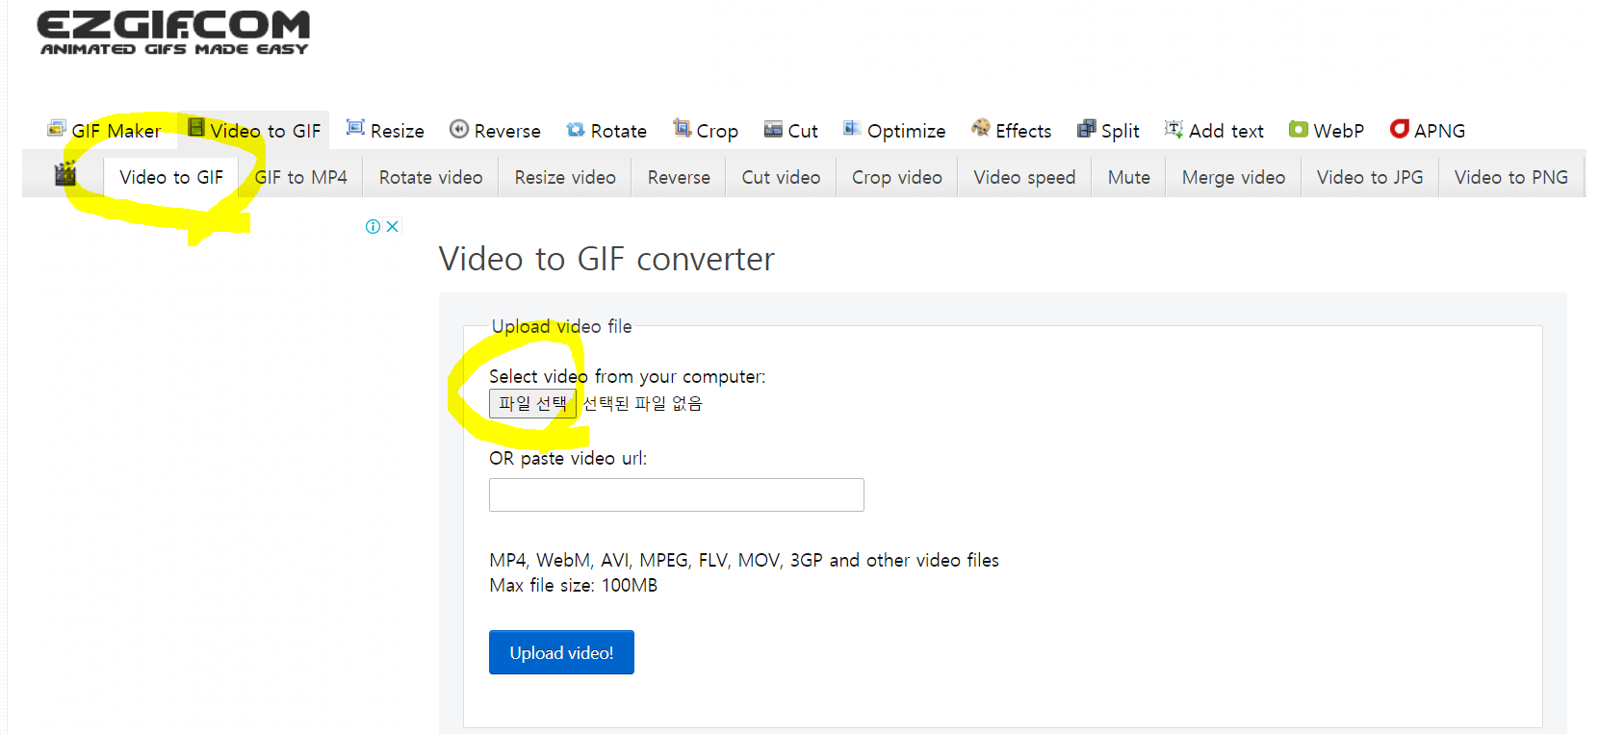Click the Reverse circular icon
Viewport: 1599px width, 734px height.
pos(459,129)
